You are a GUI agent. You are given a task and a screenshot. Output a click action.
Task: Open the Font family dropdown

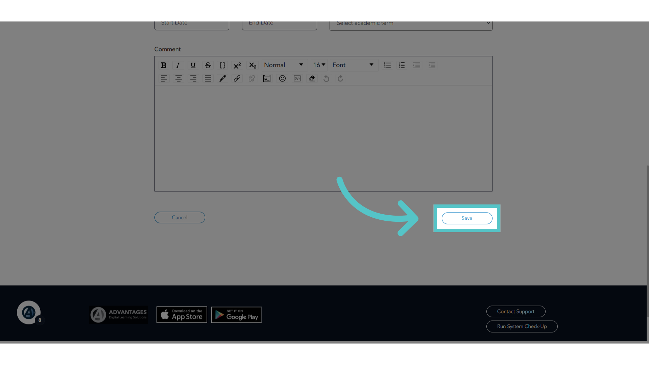(353, 65)
